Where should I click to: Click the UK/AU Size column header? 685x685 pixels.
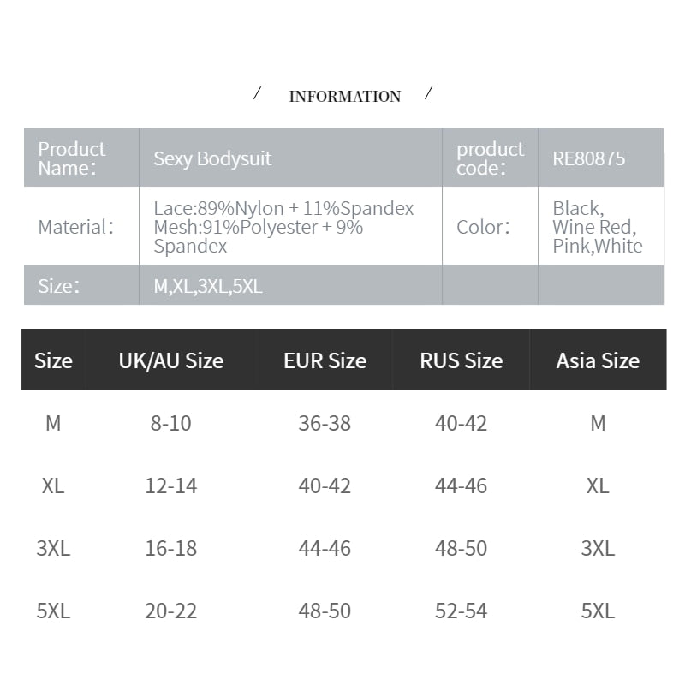(170, 360)
